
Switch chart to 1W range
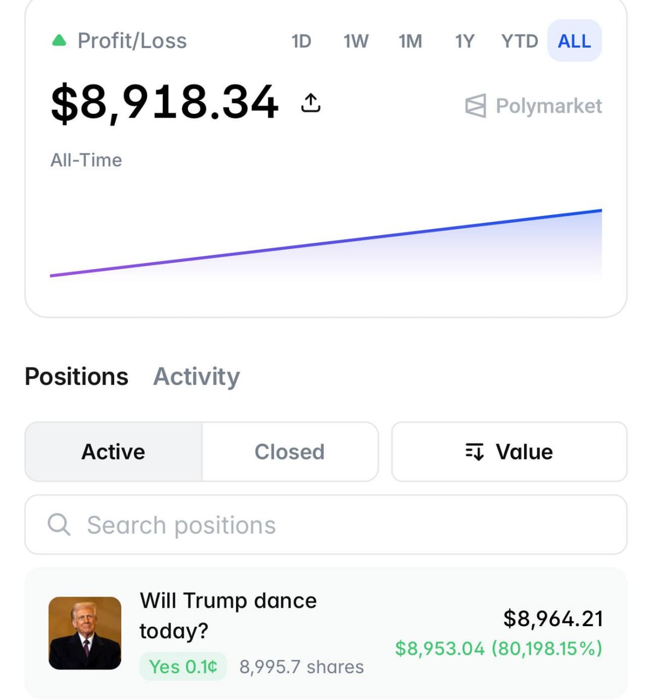pos(356,41)
